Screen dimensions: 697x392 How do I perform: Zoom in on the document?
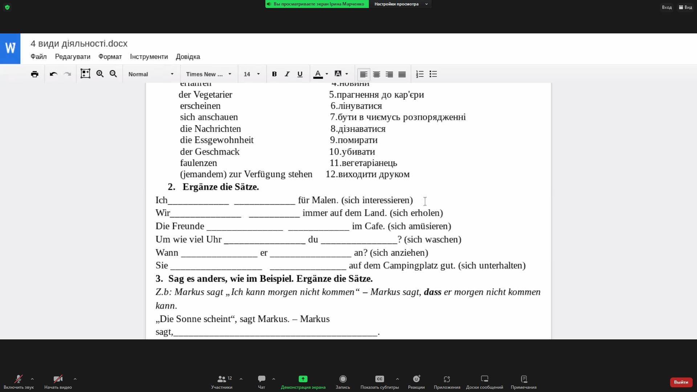pos(100,74)
